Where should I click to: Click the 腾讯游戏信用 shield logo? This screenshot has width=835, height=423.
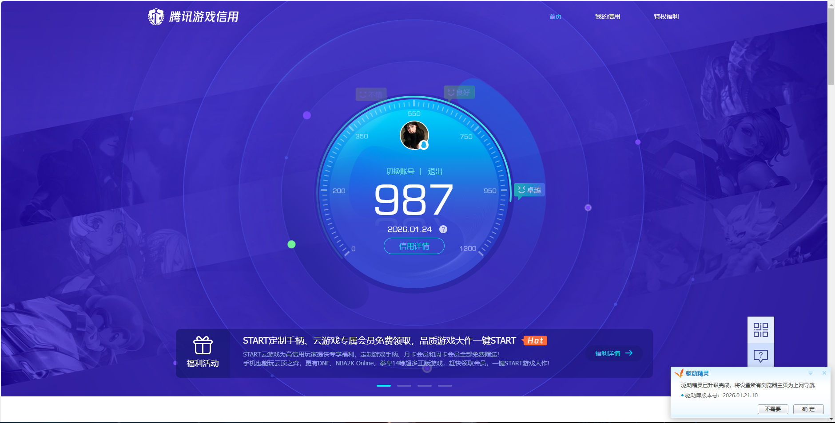(156, 16)
